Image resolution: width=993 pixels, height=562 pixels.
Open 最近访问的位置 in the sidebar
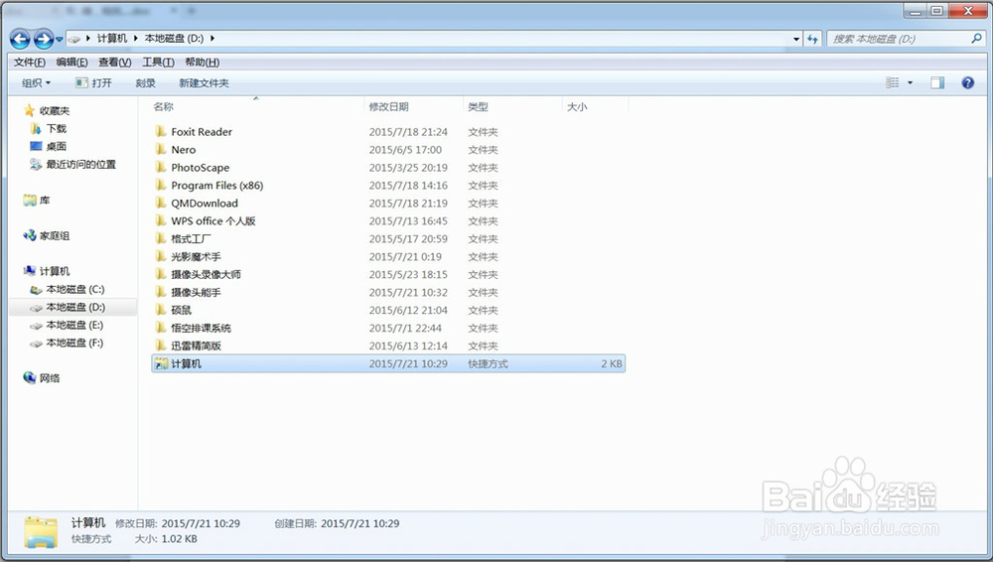[80, 164]
